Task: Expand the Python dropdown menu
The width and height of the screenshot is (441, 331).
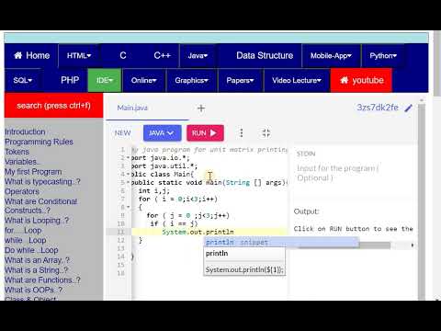Action: pyautogui.click(x=383, y=55)
